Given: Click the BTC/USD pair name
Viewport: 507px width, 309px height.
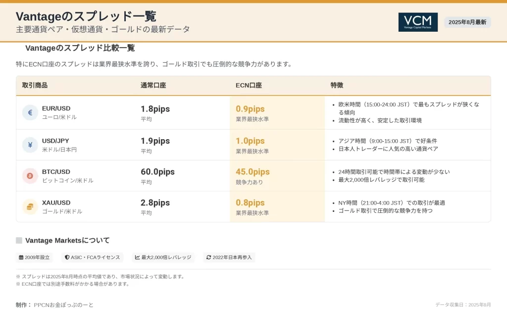Looking at the screenshot, I should click(56, 172).
